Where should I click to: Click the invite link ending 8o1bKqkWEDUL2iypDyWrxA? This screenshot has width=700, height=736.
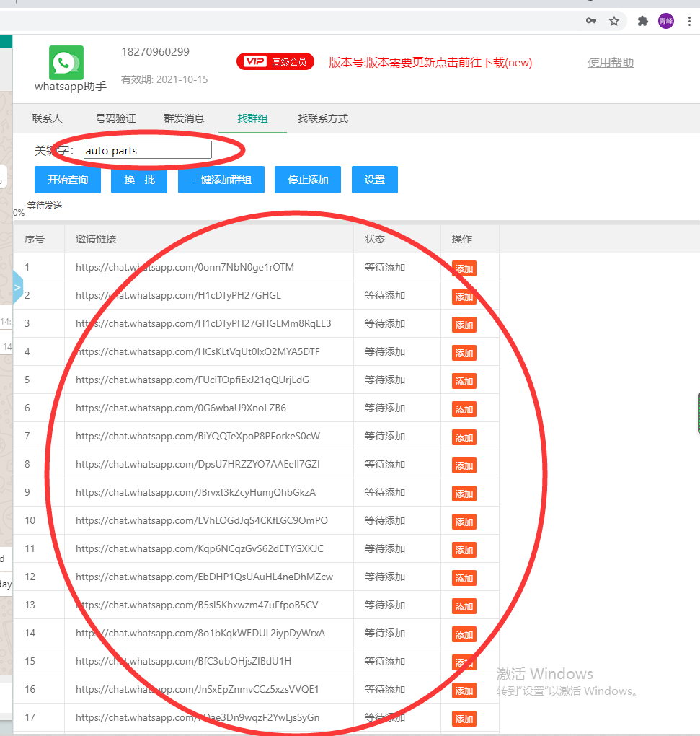200,634
